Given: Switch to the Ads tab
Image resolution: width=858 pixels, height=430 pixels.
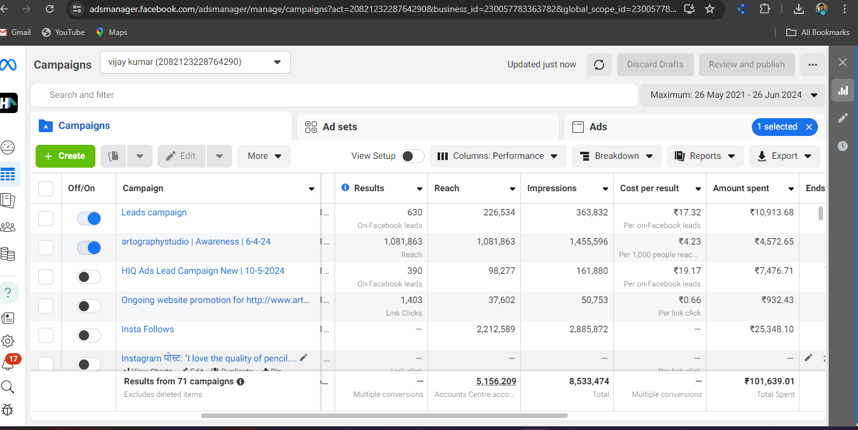Looking at the screenshot, I should (598, 127).
